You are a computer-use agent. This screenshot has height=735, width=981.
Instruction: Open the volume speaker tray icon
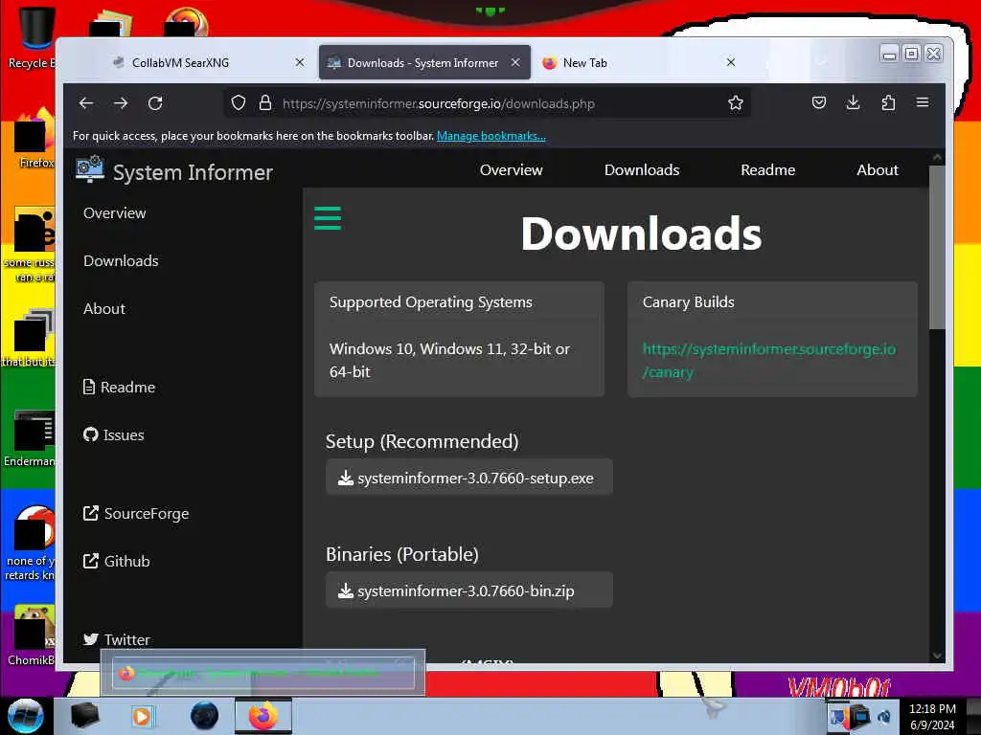click(883, 716)
